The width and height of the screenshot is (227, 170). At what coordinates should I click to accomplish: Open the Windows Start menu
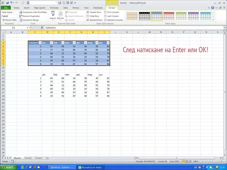[7, 167]
